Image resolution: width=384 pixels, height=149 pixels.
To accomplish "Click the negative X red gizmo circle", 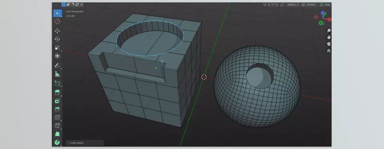I will click(316, 17).
